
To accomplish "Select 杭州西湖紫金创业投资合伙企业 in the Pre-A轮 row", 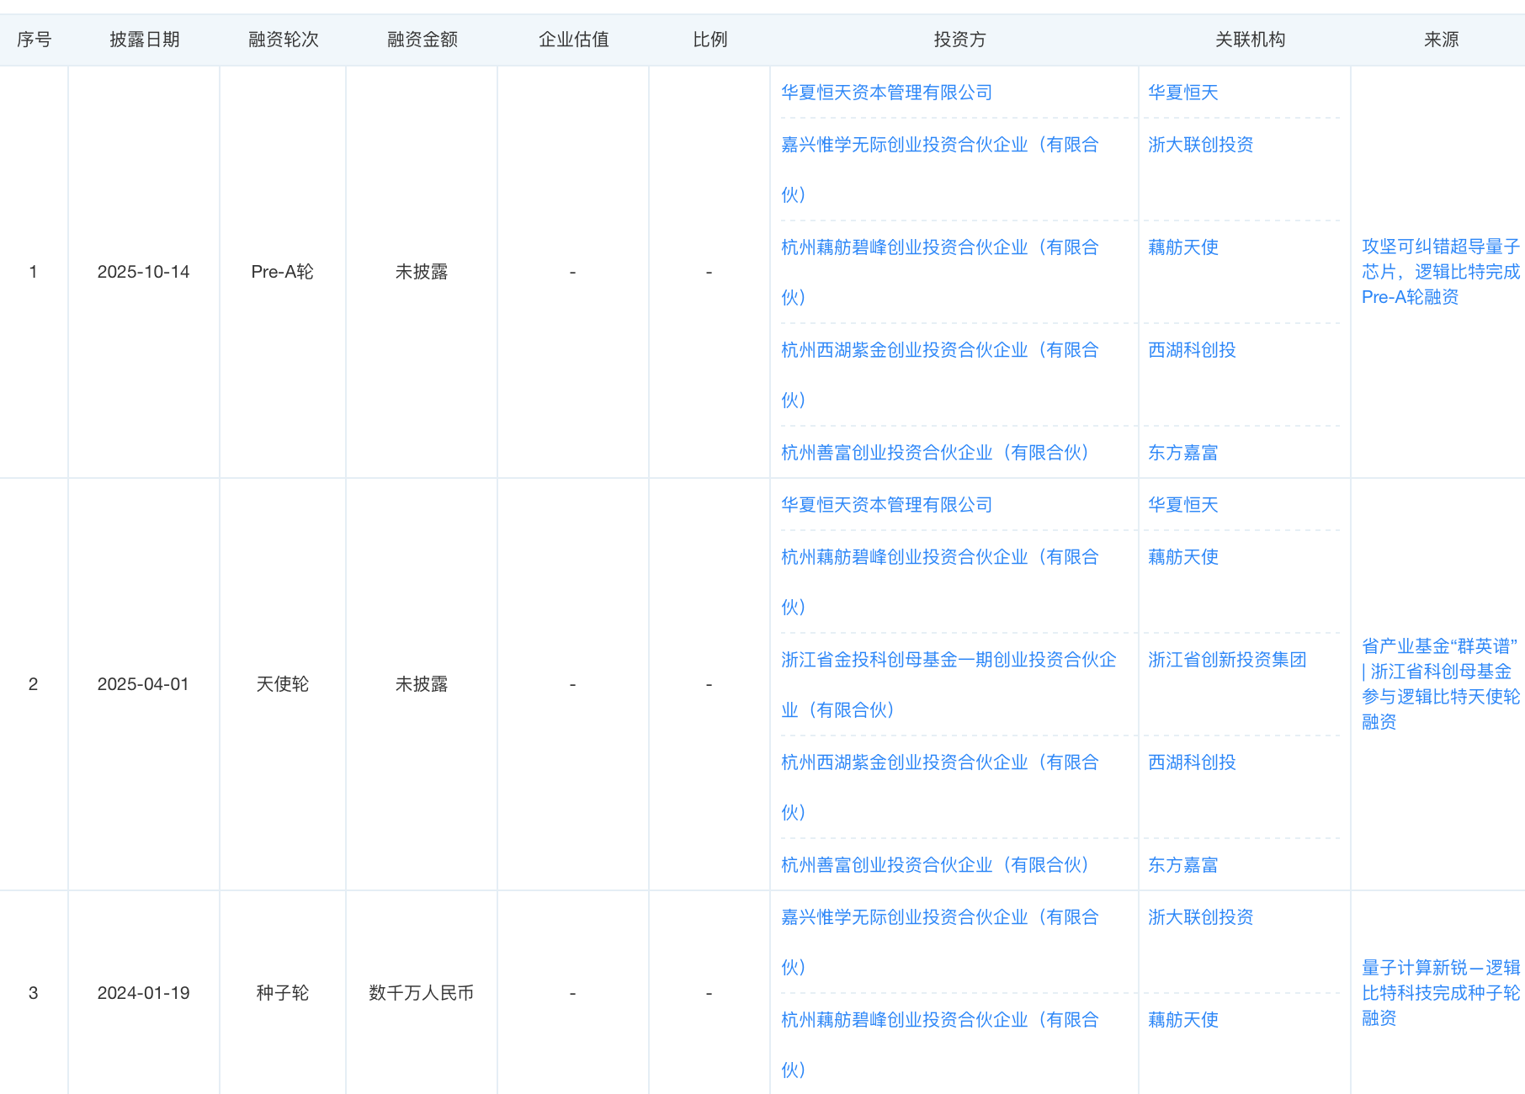I will [939, 350].
